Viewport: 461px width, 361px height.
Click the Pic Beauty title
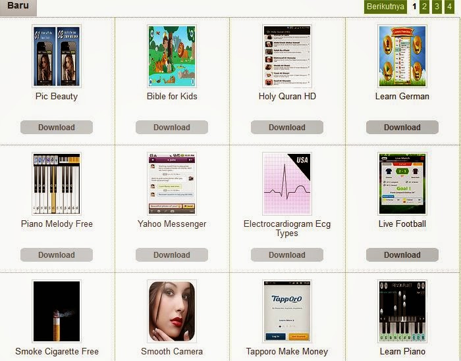(57, 96)
